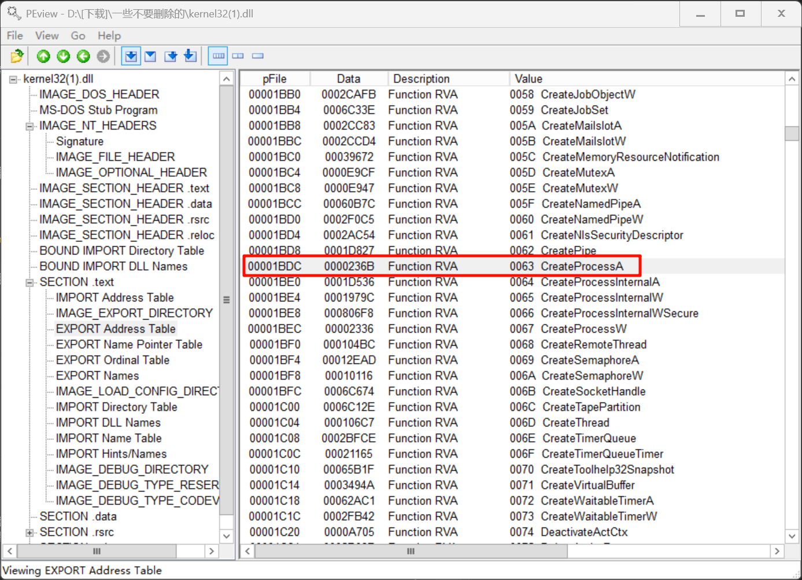Click the first blue down-arrow address icon

tap(131, 56)
